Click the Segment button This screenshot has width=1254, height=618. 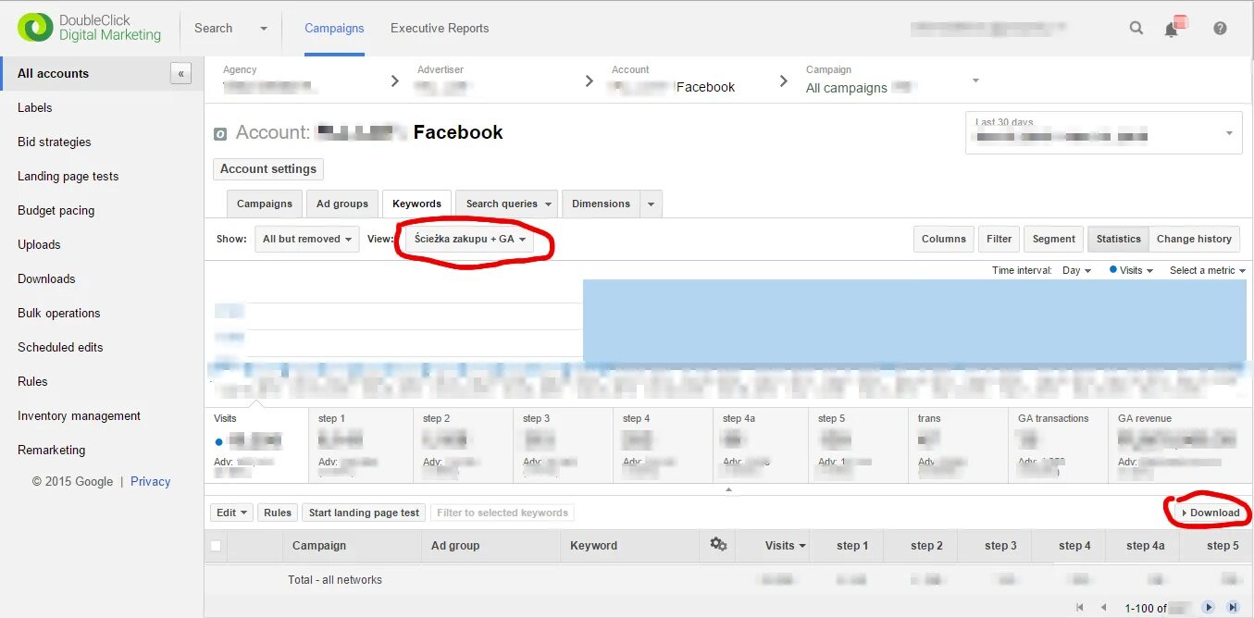pos(1054,239)
